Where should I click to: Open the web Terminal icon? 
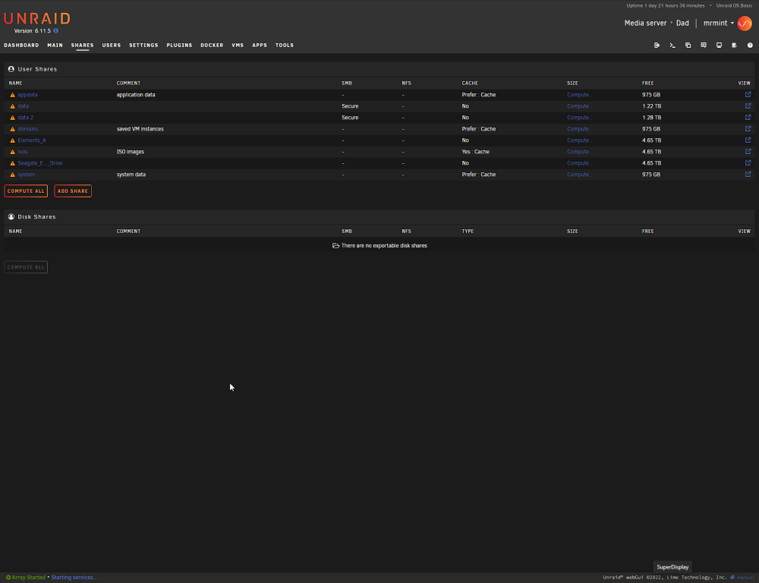(672, 45)
